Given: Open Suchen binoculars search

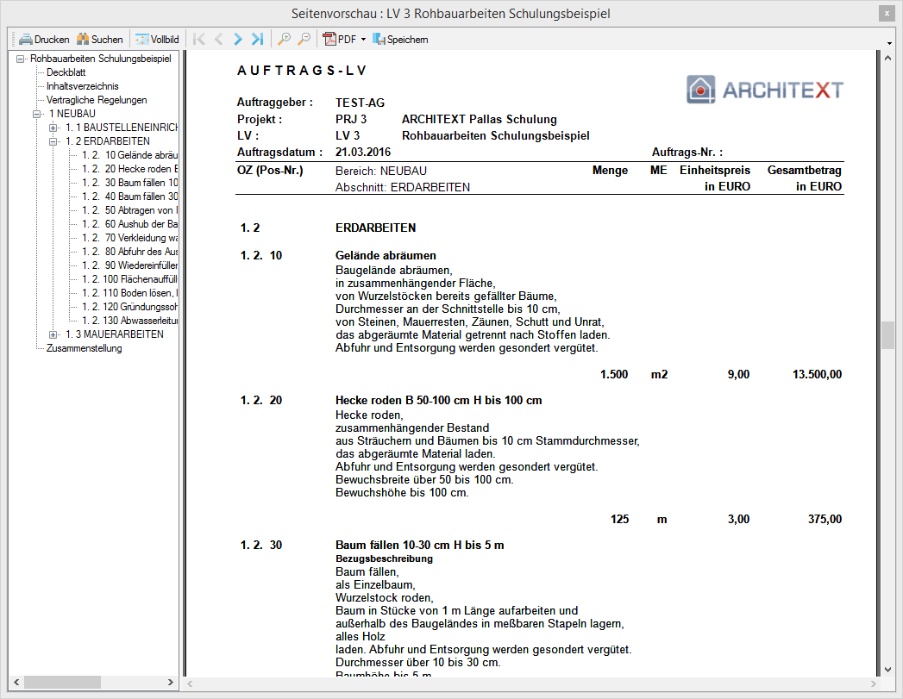Looking at the screenshot, I should tap(100, 39).
